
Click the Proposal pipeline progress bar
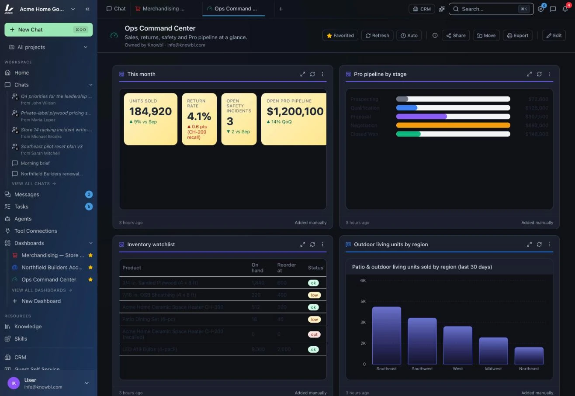[x=453, y=117]
